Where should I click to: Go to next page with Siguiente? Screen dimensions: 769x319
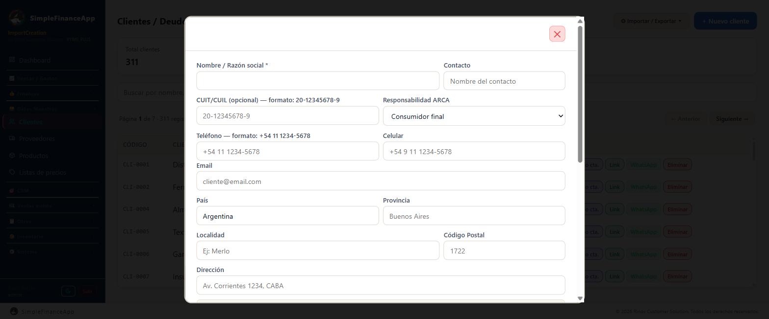click(732, 119)
